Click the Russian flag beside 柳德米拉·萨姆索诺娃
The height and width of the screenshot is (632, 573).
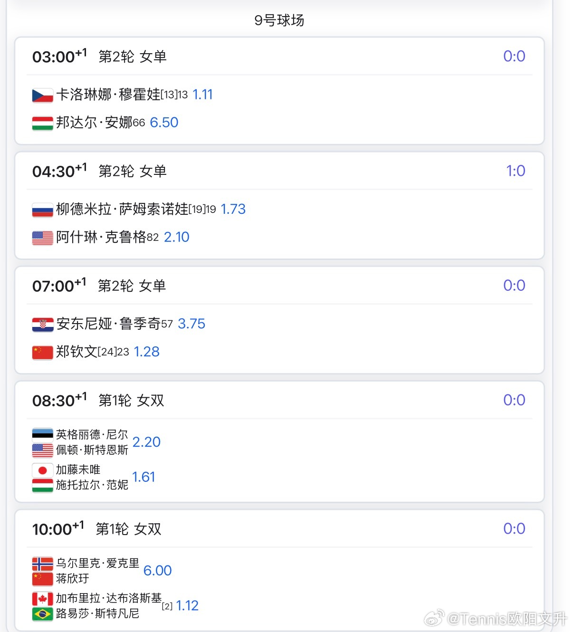point(42,210)
